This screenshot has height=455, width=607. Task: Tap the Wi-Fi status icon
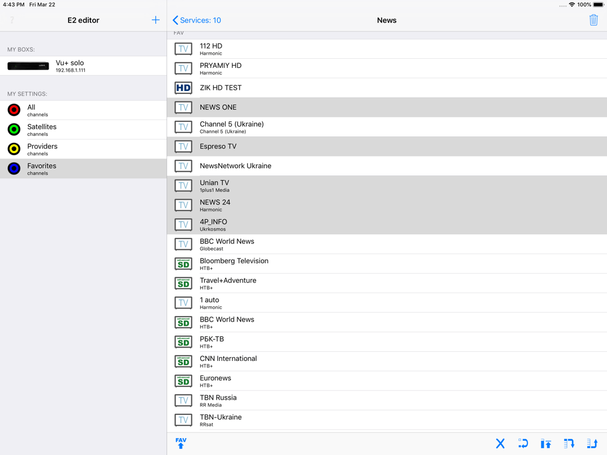point(572,5)
